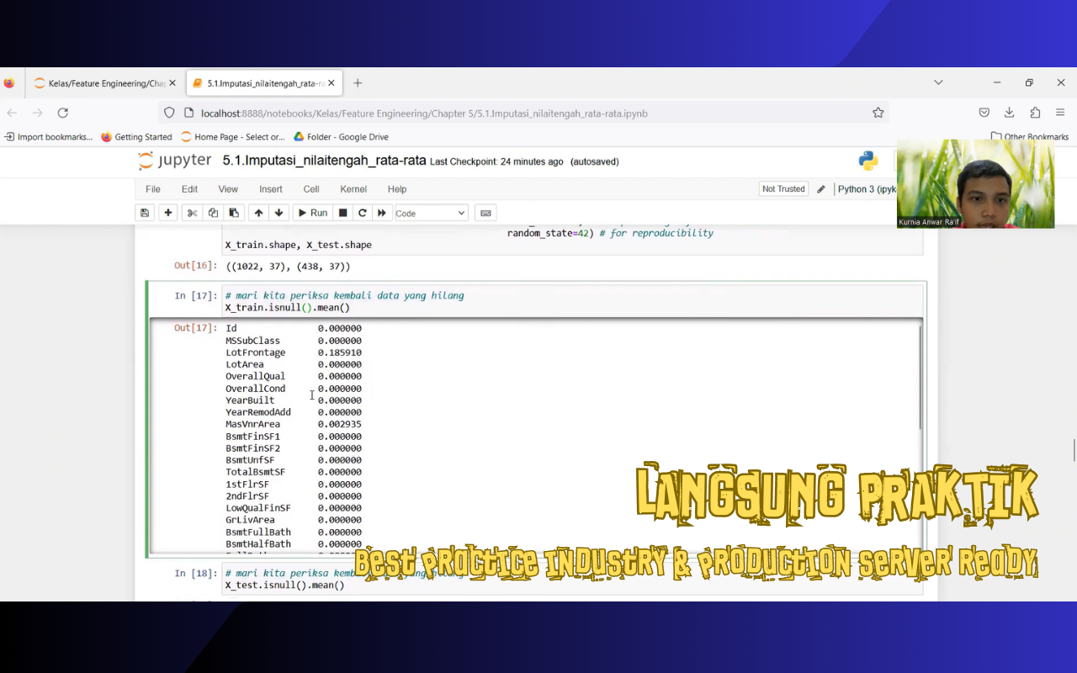Open the Cell menu

click(x=311, y=189)
